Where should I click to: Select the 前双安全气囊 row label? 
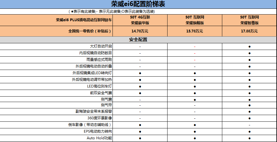click(x=101, y=93)
